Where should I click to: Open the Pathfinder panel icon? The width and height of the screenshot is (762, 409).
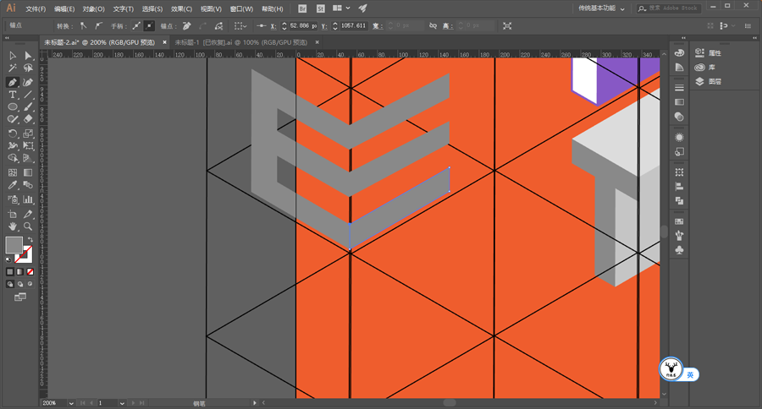pyautogui.click(x=679, y=201)
